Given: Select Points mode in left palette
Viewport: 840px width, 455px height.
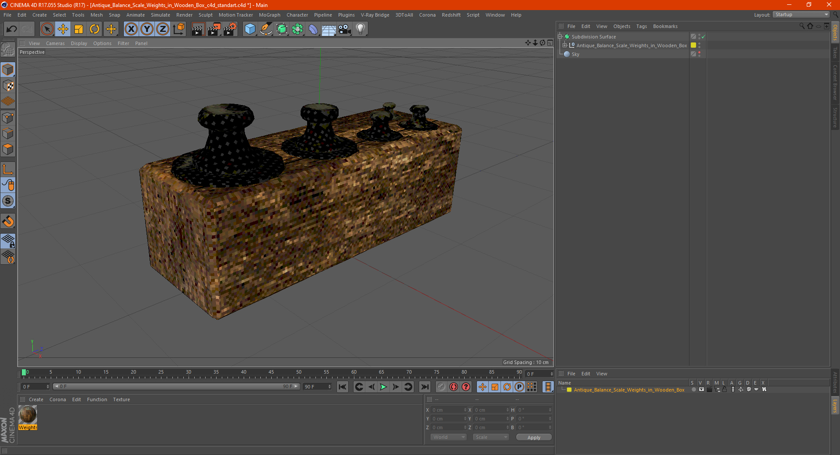Looking at the screenshot, I should [x=8, y=118].
